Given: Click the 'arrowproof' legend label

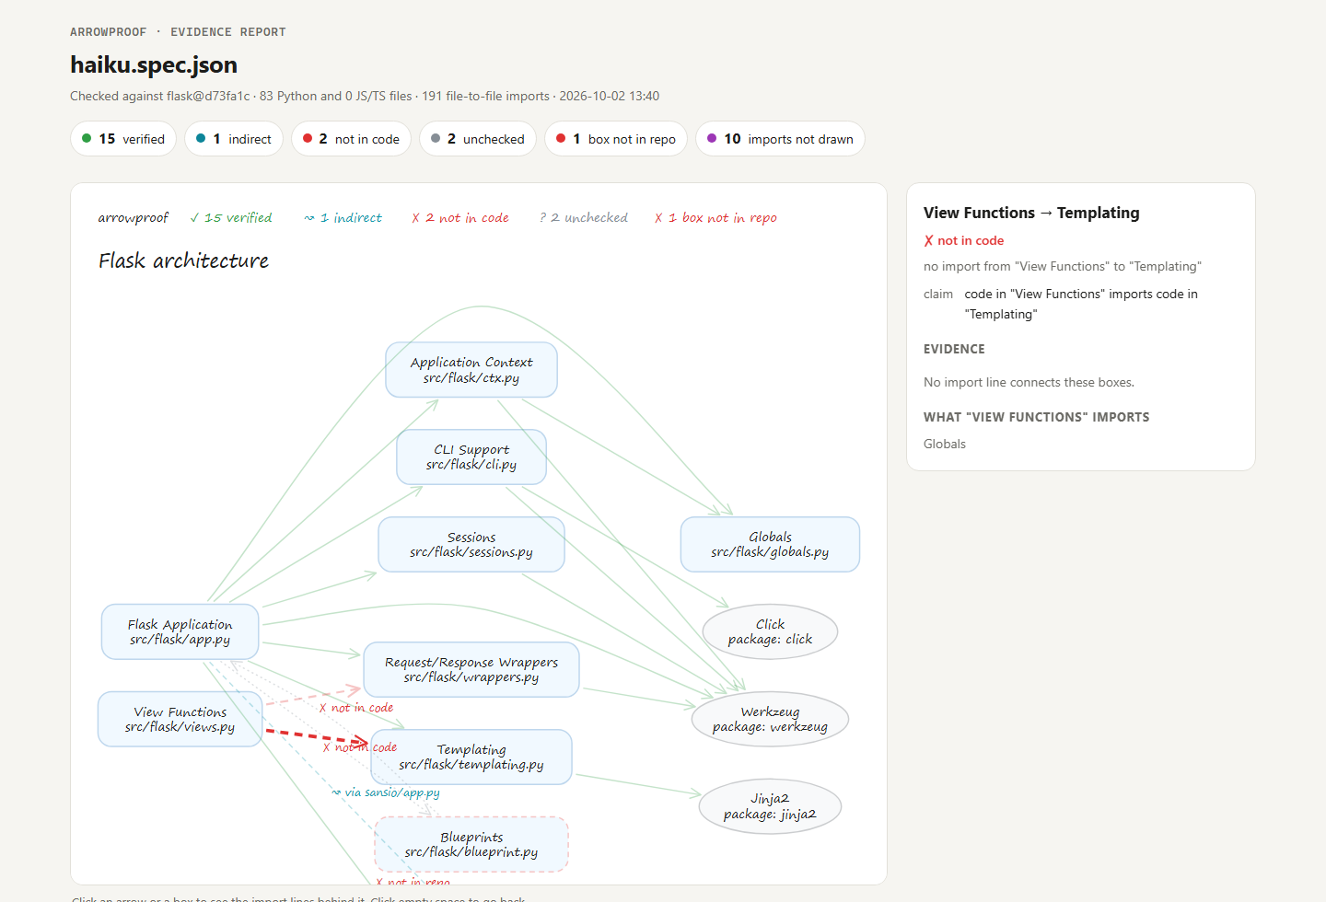Looking at the screenshot, I should pyautogui.click(x=134, y=218).
